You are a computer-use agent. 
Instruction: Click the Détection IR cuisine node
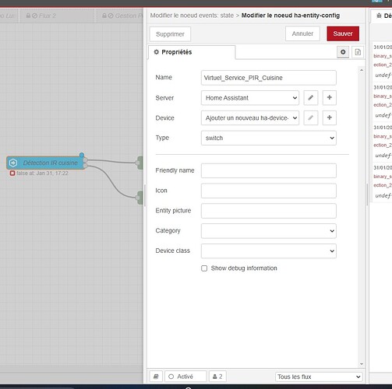[x=46, y=163]
